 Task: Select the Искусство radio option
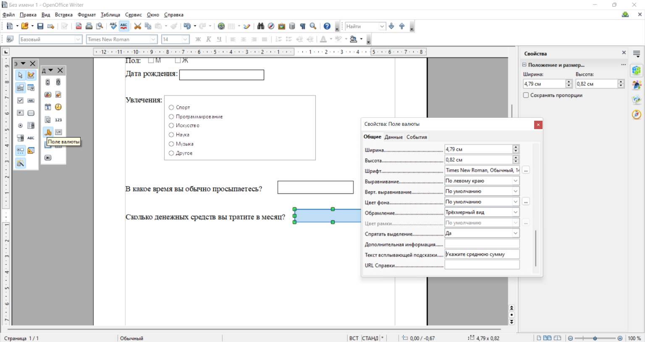[171, 126]
